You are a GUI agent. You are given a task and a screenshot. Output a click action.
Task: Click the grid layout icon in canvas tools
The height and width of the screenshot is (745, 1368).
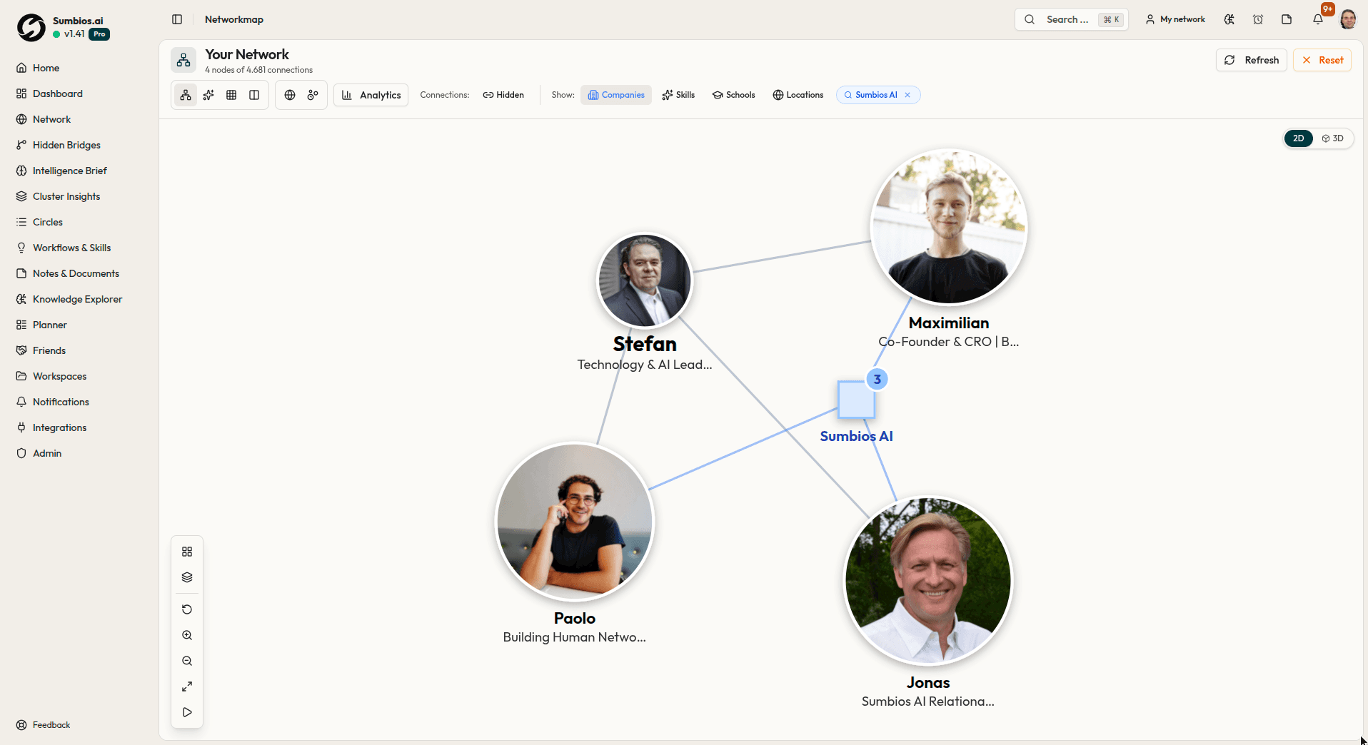click(x=187, y=552)
